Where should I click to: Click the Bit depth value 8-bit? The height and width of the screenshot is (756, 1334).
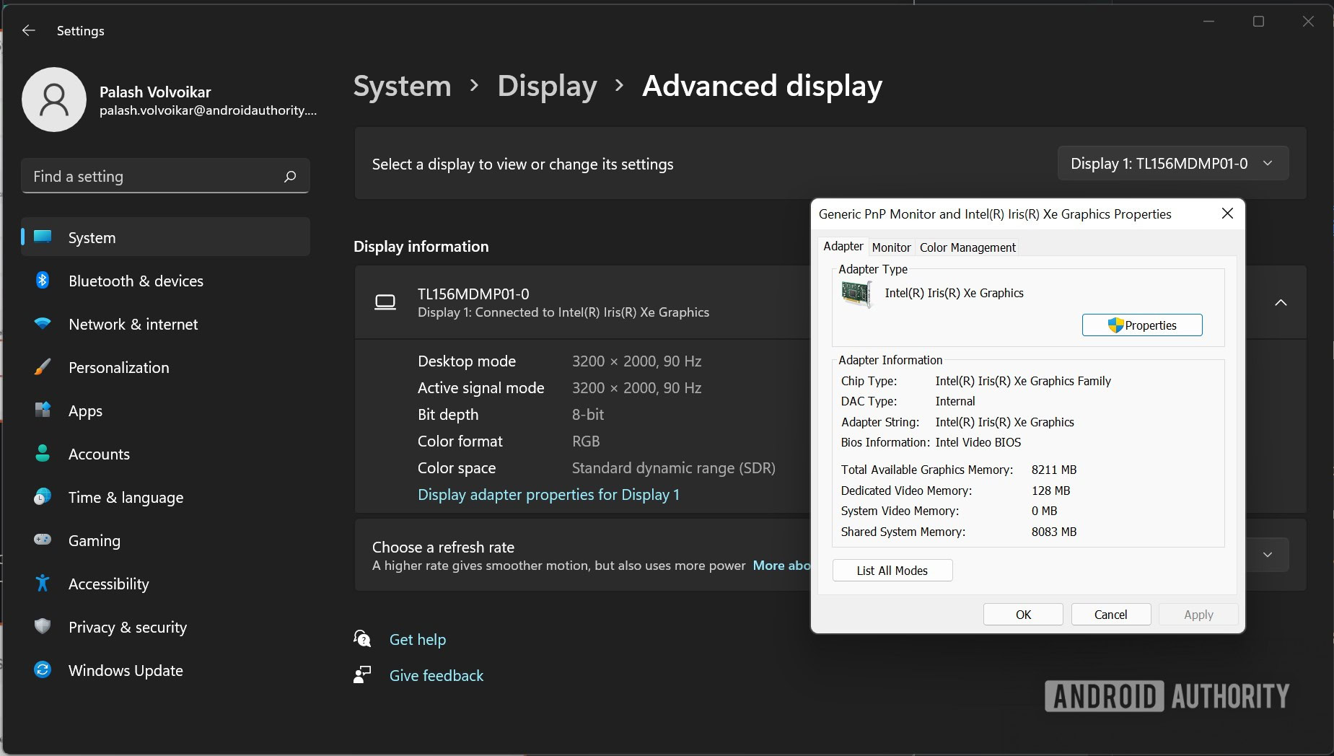588,414
